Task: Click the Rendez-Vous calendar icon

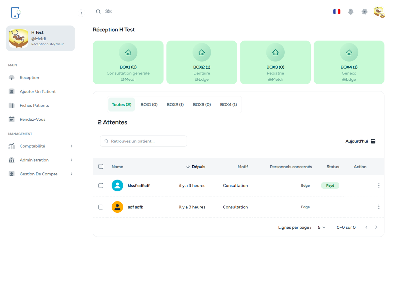Action: (12, 119)
